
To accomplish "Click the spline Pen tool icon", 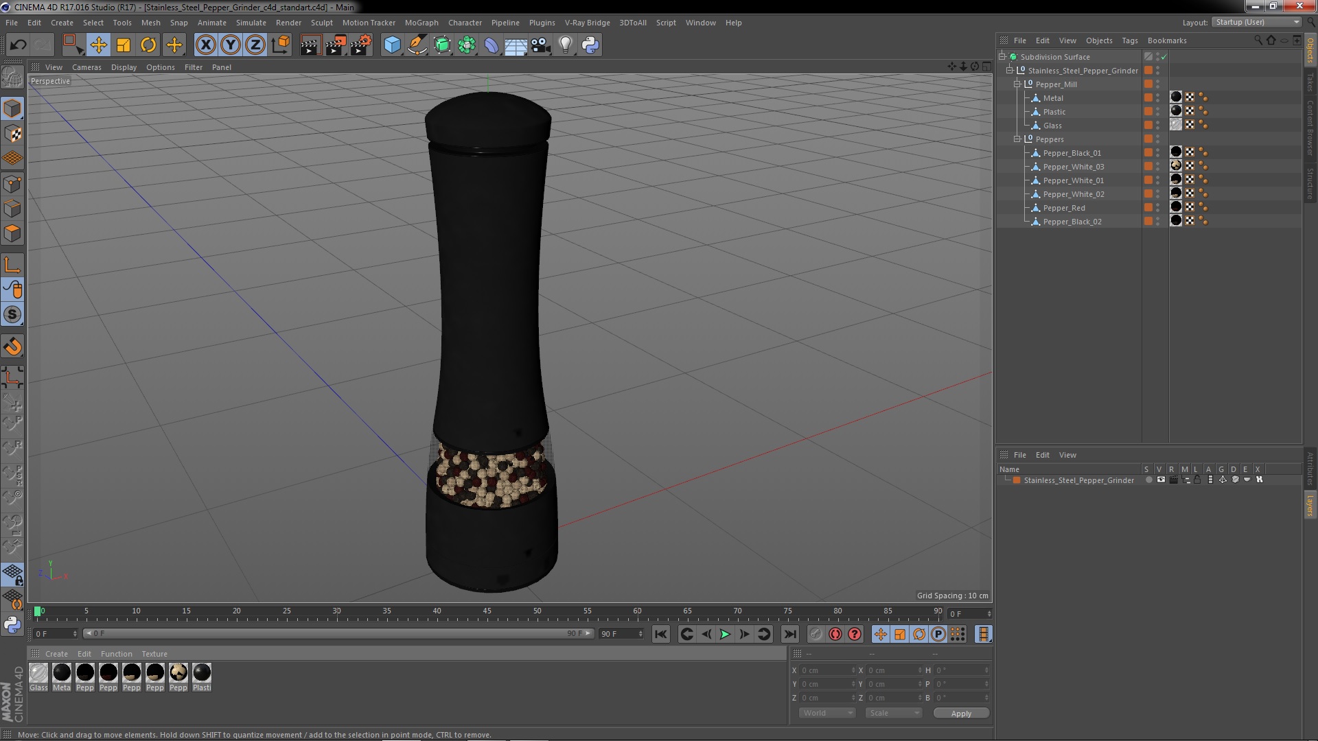I will point(417,45).
